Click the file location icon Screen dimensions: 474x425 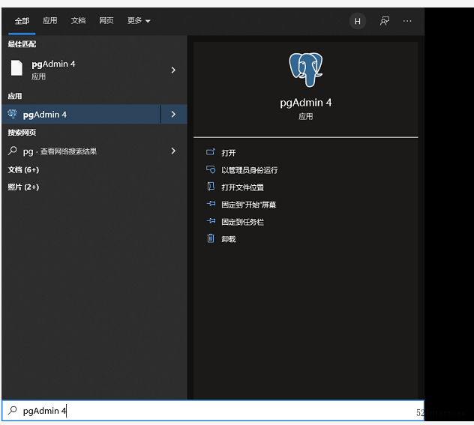point(211,187)
